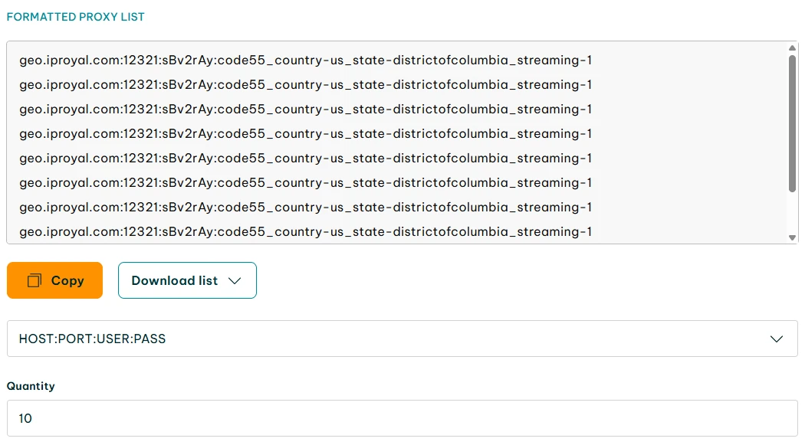Select the third proxy entry in list

305,110
